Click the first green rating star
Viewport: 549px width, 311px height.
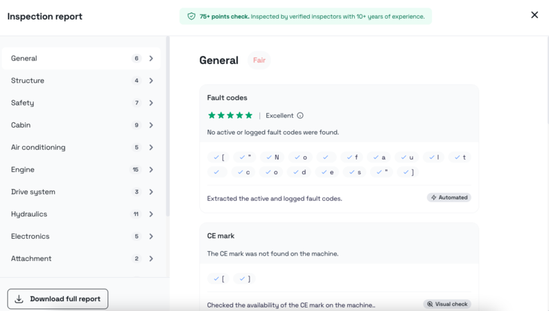point(211,116)
